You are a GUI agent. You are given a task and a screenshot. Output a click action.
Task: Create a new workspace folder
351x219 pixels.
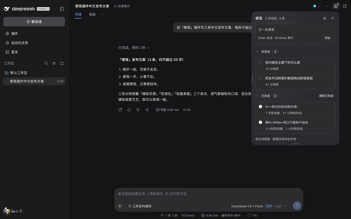point(62,63)
